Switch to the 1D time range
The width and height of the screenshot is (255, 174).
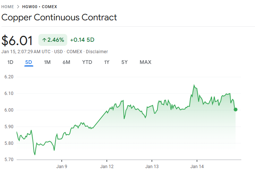tap(10, 62)
